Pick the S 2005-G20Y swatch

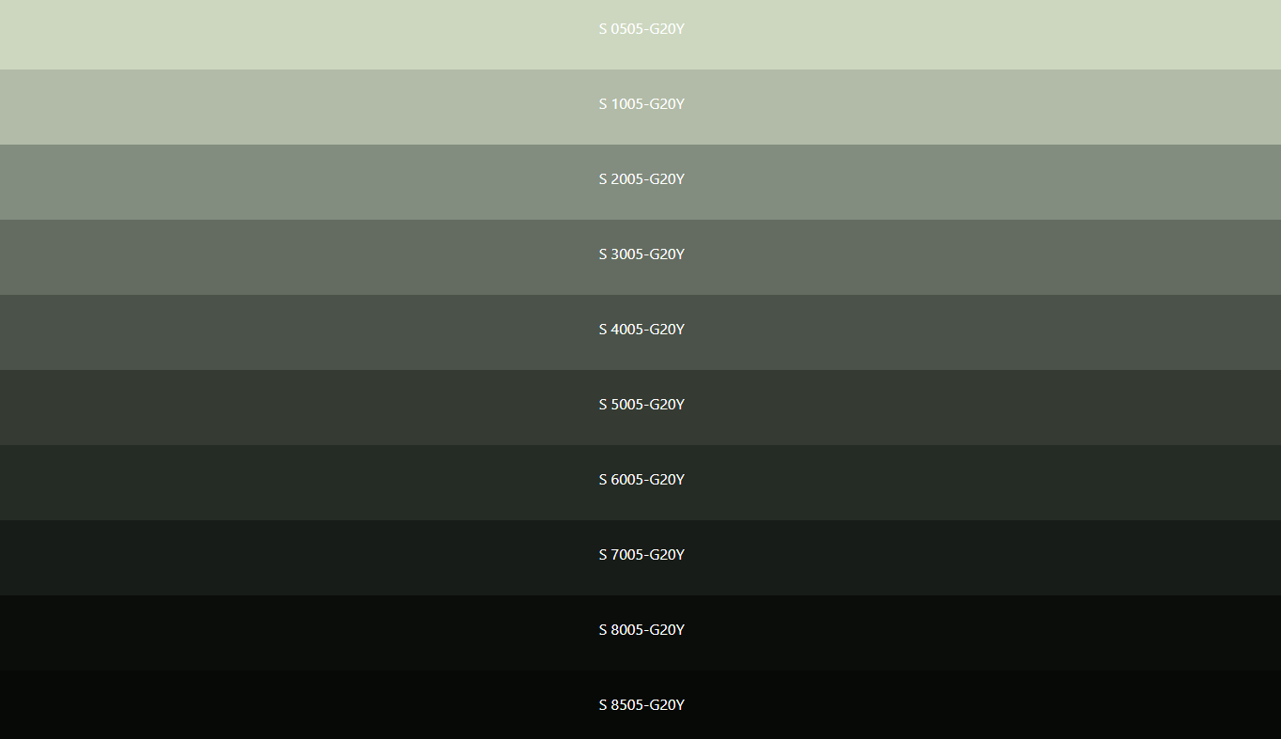282,181
